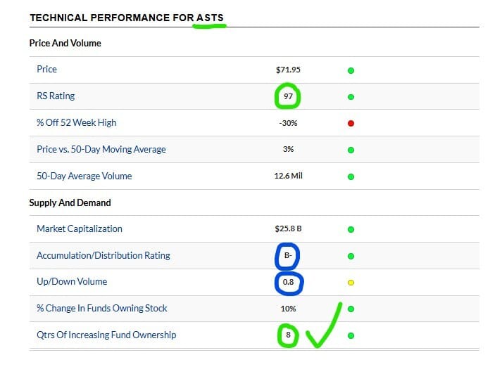
Task: Open the Price metric link
Action: pos(46,69)
